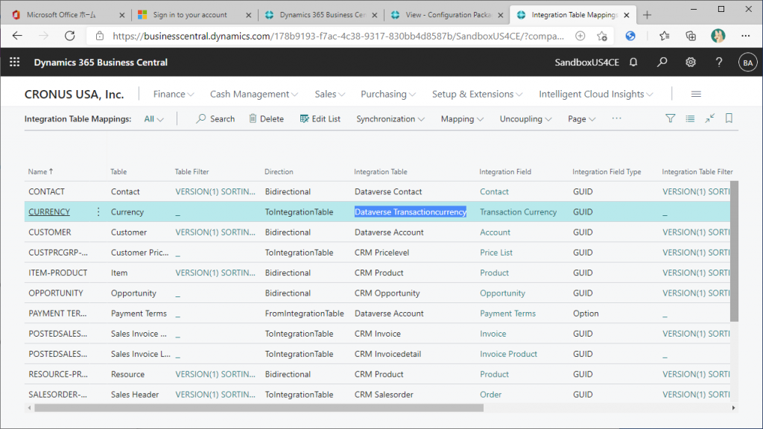This screenshot has width=763, height=429.
Task: Open the Synchronization action menu
Action: click(x=390, y=118)
